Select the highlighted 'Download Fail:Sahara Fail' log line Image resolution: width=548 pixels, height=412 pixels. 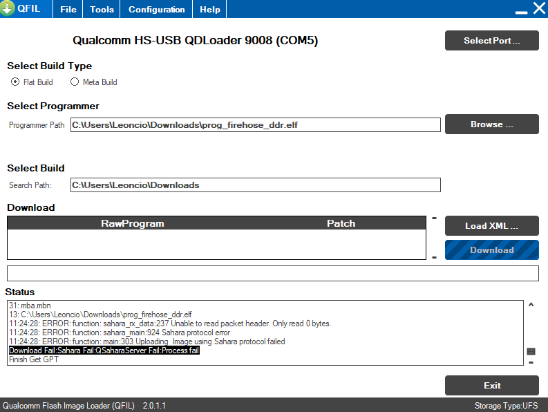104,350
